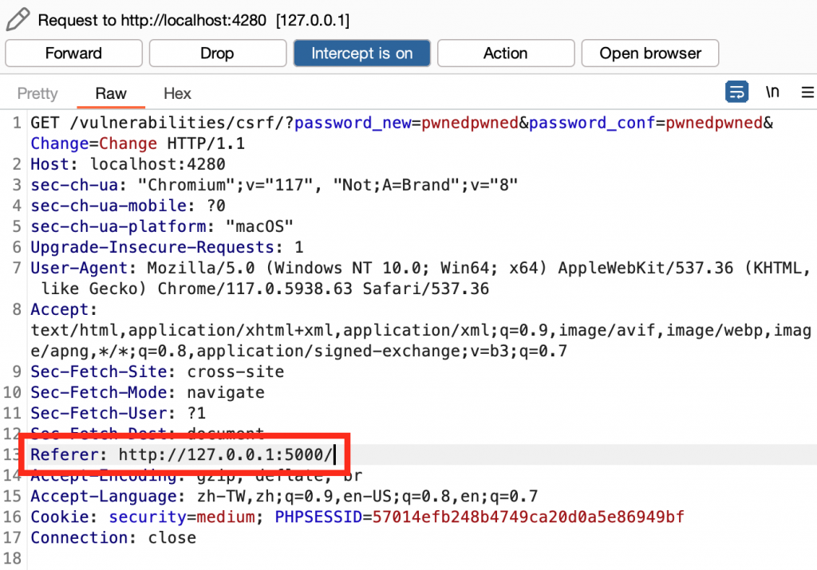Image resolution: width=817 pixels, height=570 pixels.
Task: Click the GET /vulnerabilities/csrf/ request line
Action: coord(402,123)
